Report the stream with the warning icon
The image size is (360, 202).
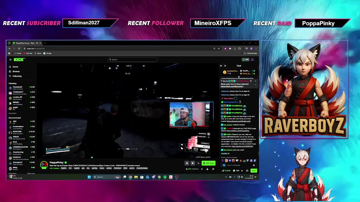tap(207, 169)
